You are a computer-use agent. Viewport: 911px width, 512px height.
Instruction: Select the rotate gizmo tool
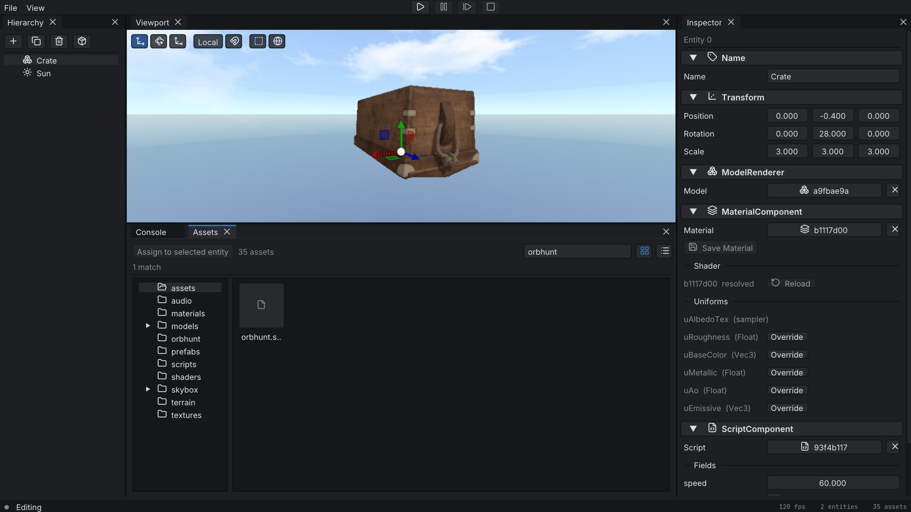point(159,41)
